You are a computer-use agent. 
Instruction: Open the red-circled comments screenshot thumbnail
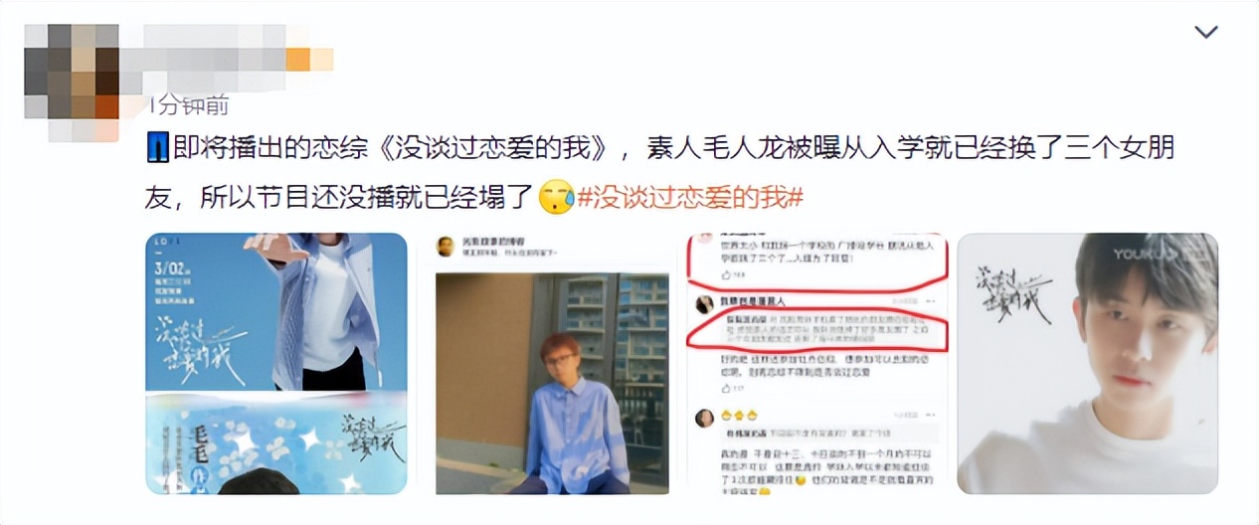pos(815,363)
